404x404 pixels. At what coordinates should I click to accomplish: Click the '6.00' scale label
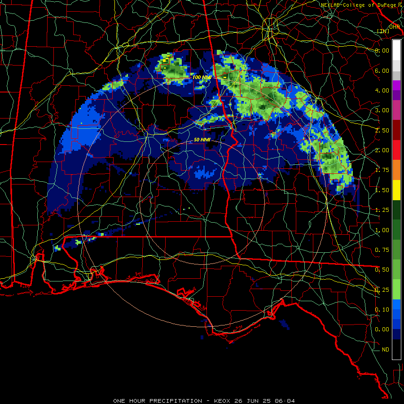pos(382,70)
